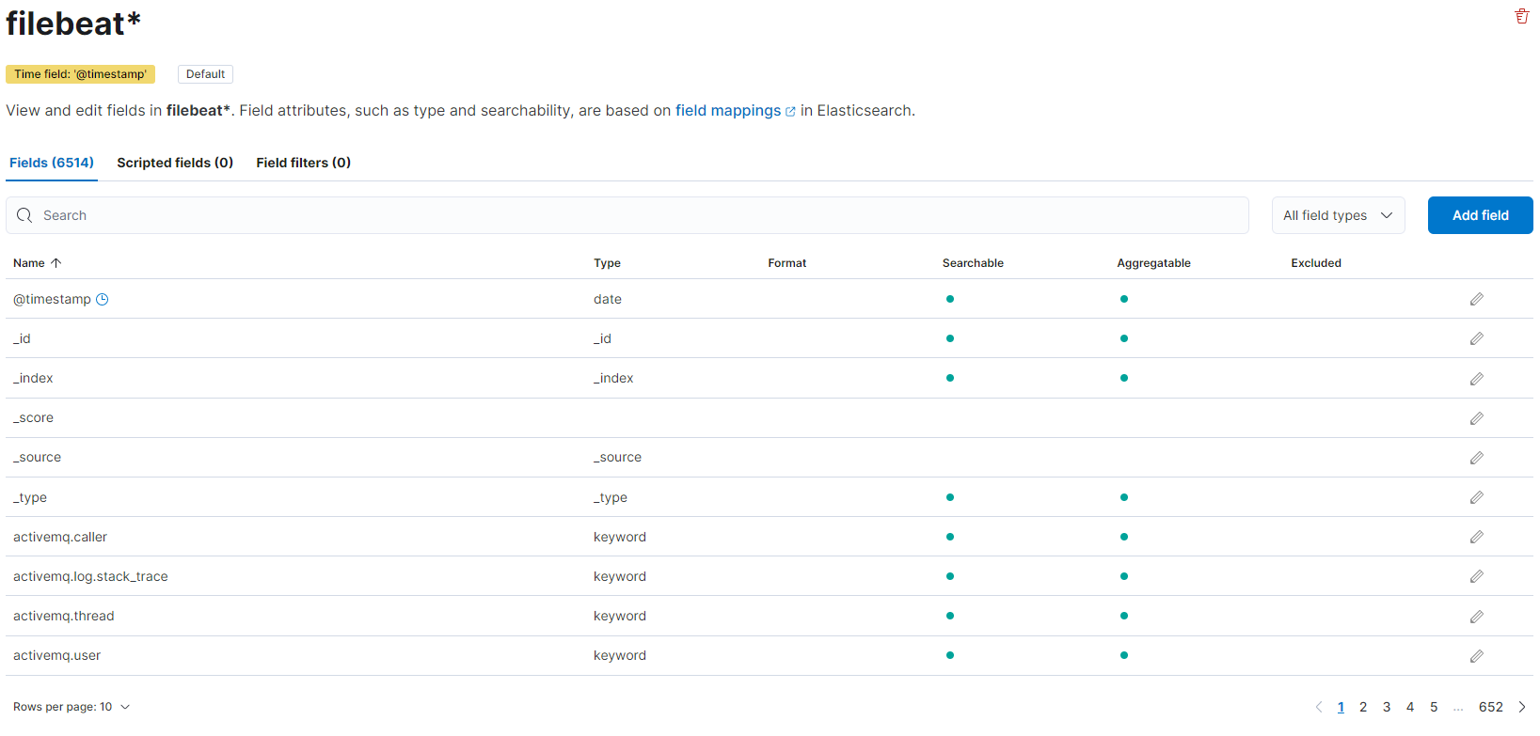The image size is (1540, 736).
Task: Edit the _type field
Action: [x=1477, y=497]
